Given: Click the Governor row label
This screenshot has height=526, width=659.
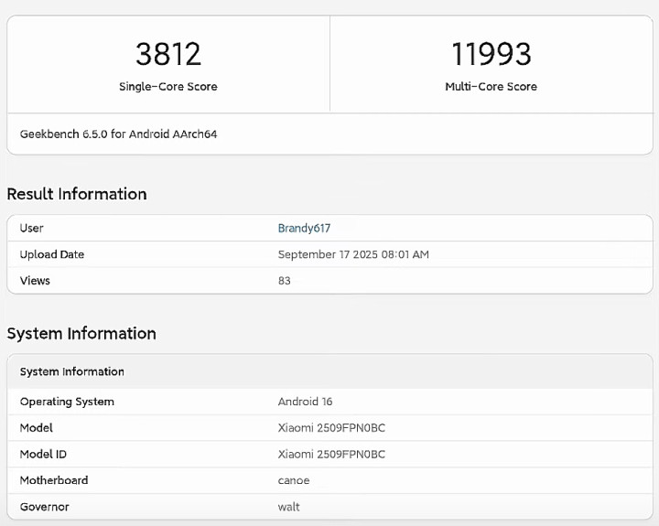Looking at the screenshot, I should click(45, 507).
